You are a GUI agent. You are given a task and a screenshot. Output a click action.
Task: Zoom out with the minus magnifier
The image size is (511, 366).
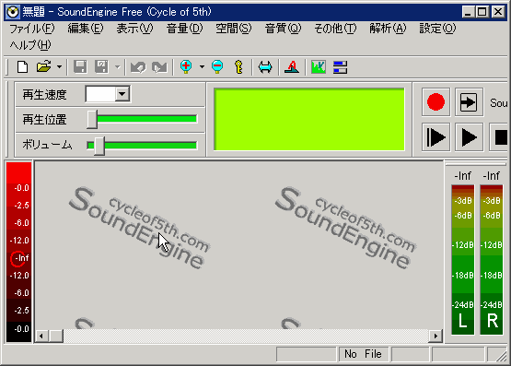point(217,67)
